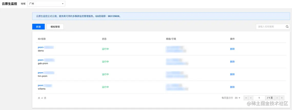Viewport: 292px width, 110px height.
Task: Click the 新建 button
Action: pos(38,27)
